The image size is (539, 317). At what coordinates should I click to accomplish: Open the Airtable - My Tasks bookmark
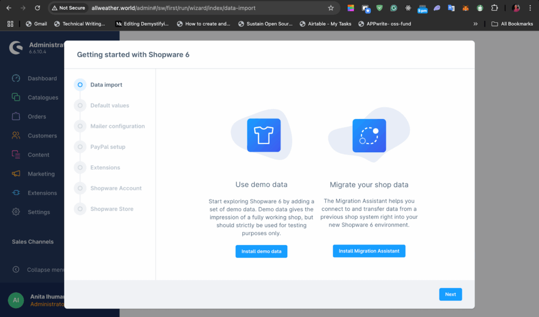point(325,24)
